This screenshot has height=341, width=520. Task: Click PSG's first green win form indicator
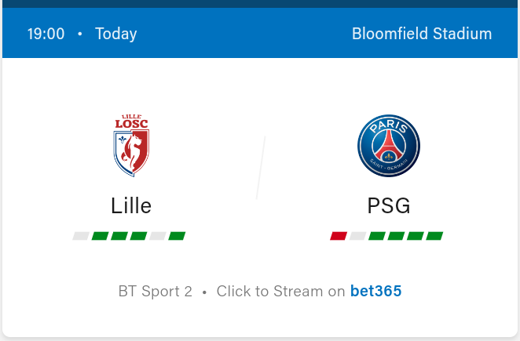click(377, 236)
